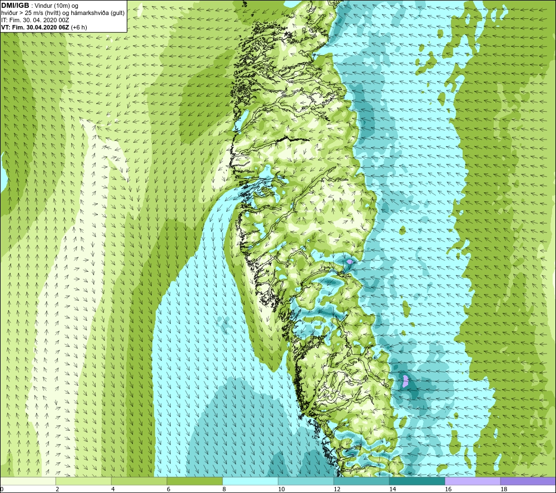
Task: Choose the teal 12–14 m/s legend swatch
Action: 361,481
